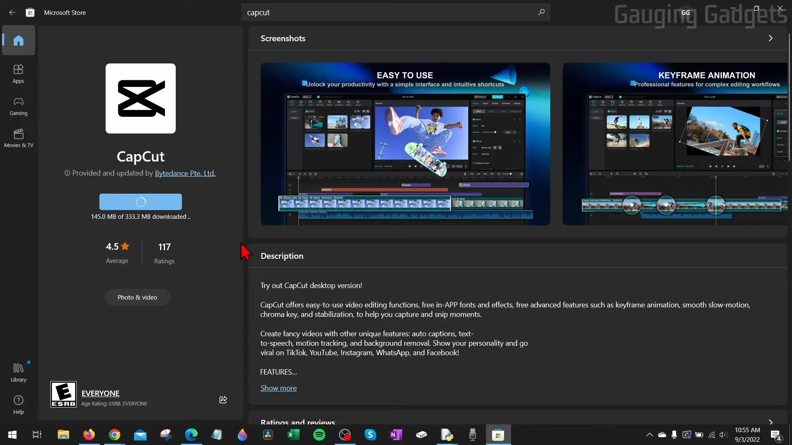This screenshot has width=792, height=445.
Task: Open the Bytedance Pte. Ltd. publisher link
Action: point(185,173)
